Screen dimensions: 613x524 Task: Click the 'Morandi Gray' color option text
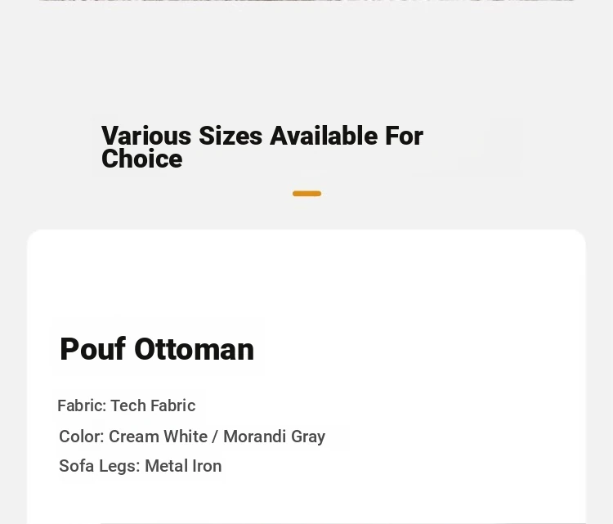[x=274, y=437]
